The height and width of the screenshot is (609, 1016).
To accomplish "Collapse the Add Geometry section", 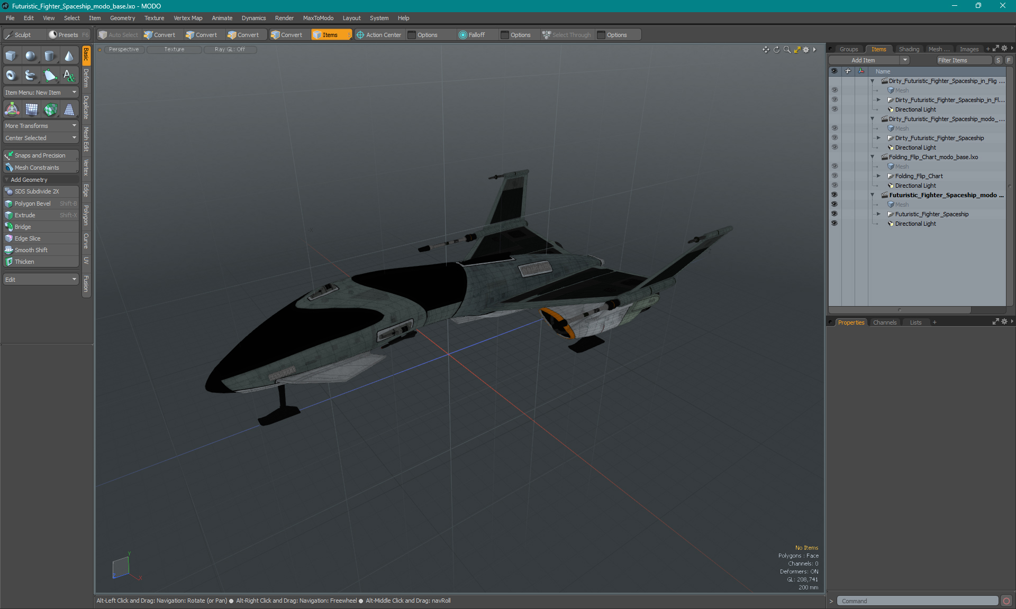I will [7, 180].
